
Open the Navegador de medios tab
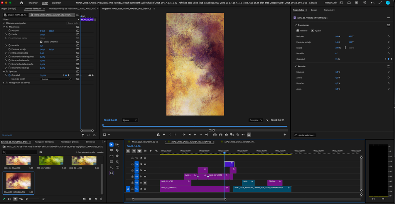[44, 142]
